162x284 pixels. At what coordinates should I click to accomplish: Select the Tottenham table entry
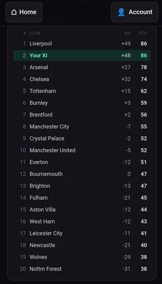(82, 91)
